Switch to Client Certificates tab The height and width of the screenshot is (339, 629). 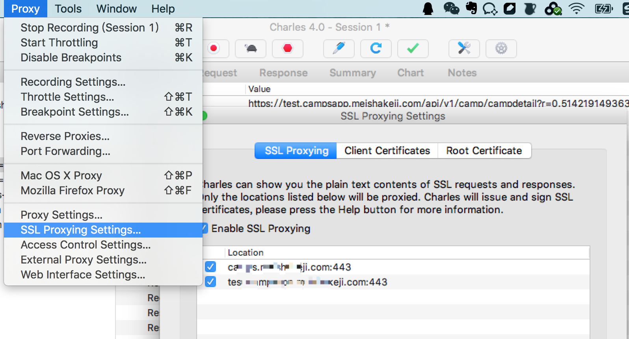tap(387, 151)
